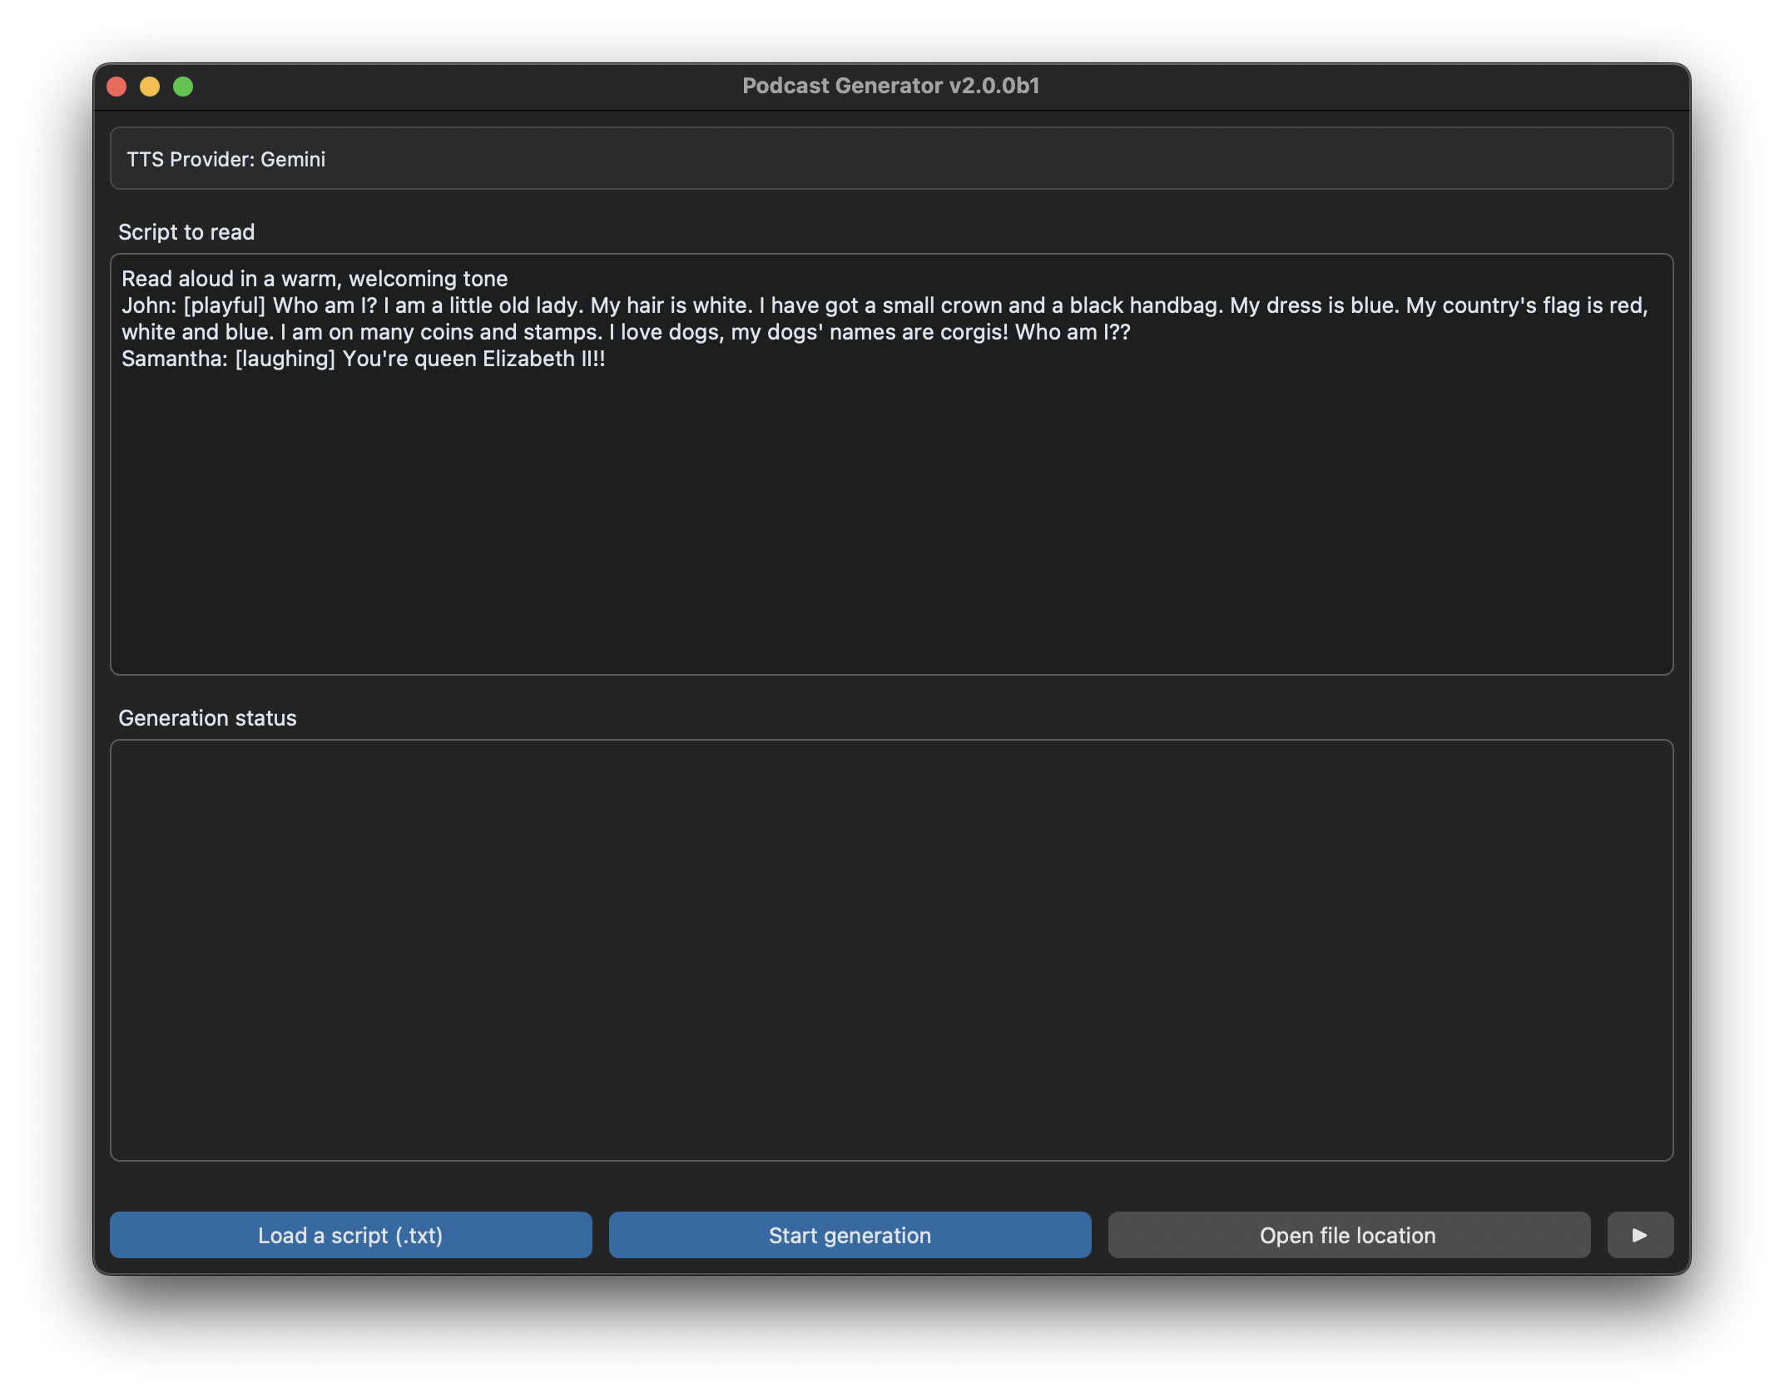The width and height of the screenshot is (1784, 1398).
Task: Select the TTS Provider: Gemini field
Action: [x=891, y=158]
